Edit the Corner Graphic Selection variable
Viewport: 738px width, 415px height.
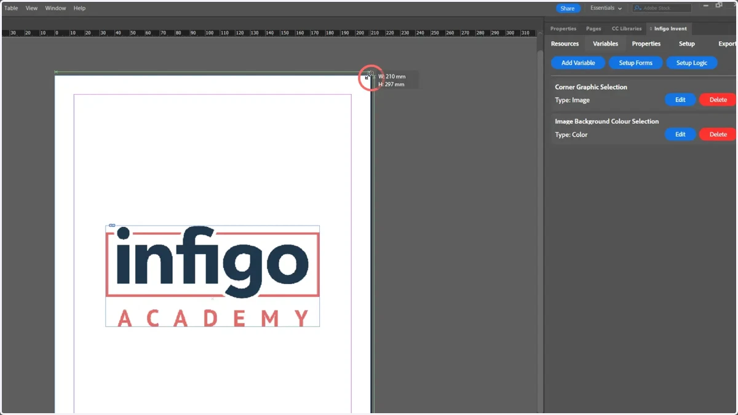680,100
